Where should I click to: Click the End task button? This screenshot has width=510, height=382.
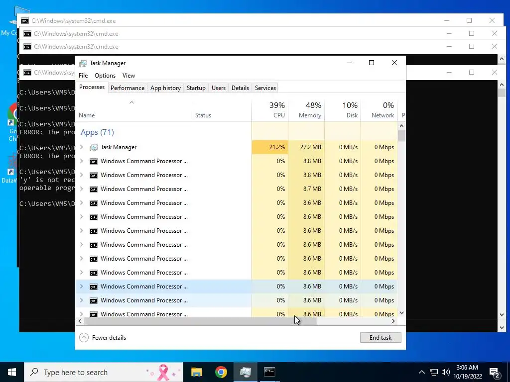[381, 338]
